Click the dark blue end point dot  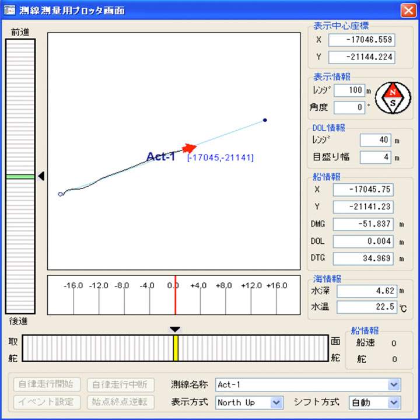(x=265, y=120)
